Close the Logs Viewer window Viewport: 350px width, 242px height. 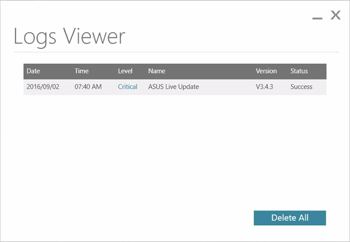pyautogui.click(x=336, y=15)
